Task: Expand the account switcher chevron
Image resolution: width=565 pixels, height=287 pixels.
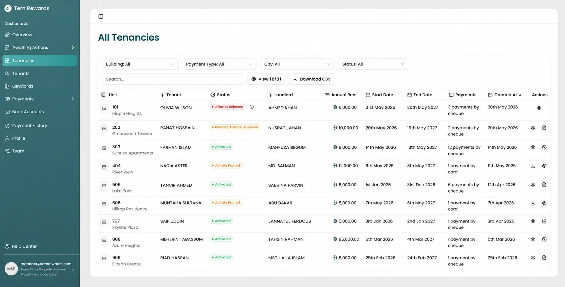Action: [73, 269]
